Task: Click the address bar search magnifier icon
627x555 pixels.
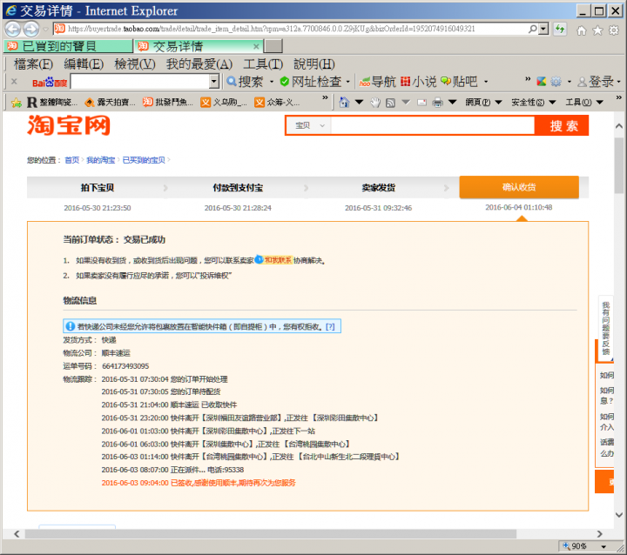Action: pyautogui.click(x=532, y=29)
